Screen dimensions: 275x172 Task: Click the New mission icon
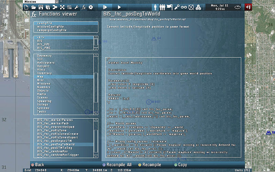click(x=26, y=7)
